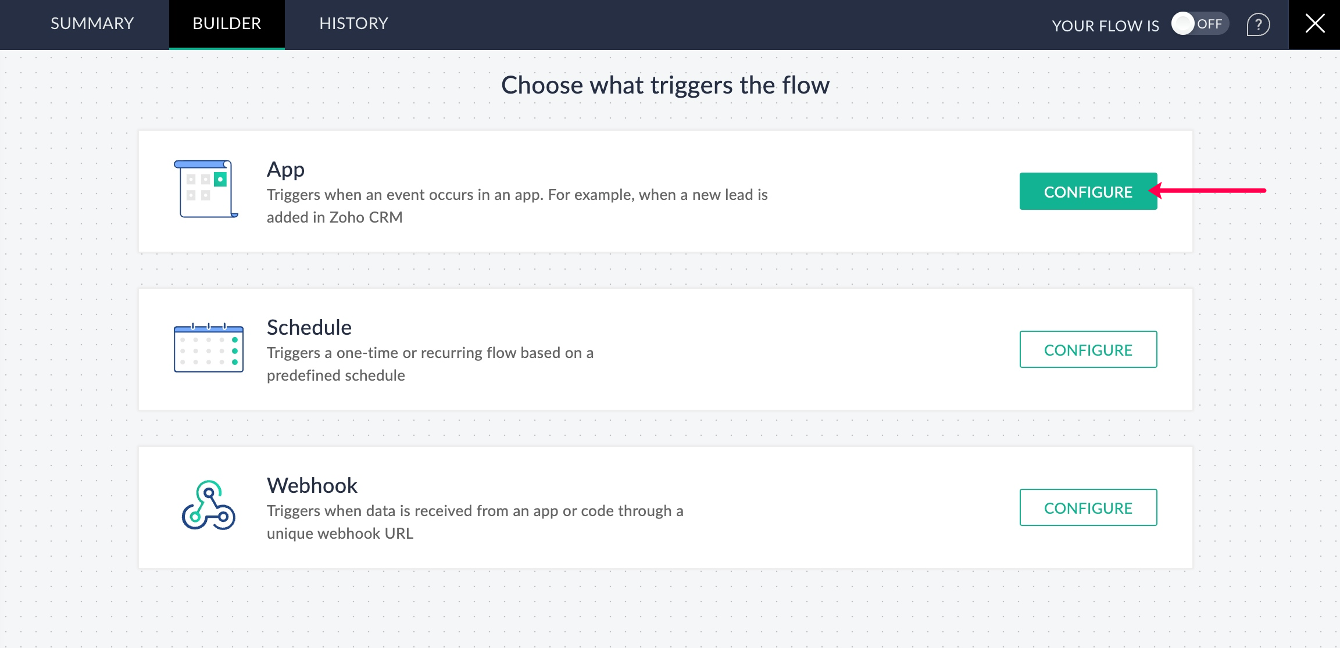The image size is (1340, 648).
Task: Turn on the flow with the OFF switch
Action: 1199,24
